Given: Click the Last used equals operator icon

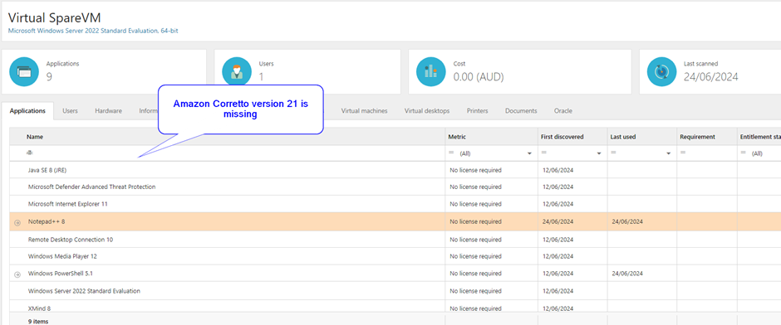Looking at the screenshot, I should click(x=614, y=153).
